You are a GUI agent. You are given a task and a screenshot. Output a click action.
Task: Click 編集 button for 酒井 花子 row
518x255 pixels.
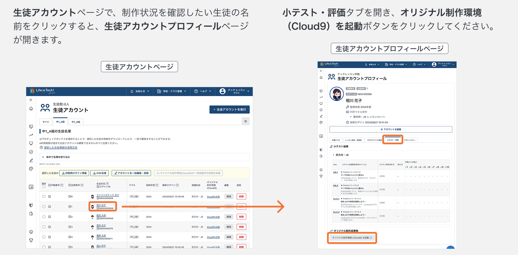pos(229,227)
